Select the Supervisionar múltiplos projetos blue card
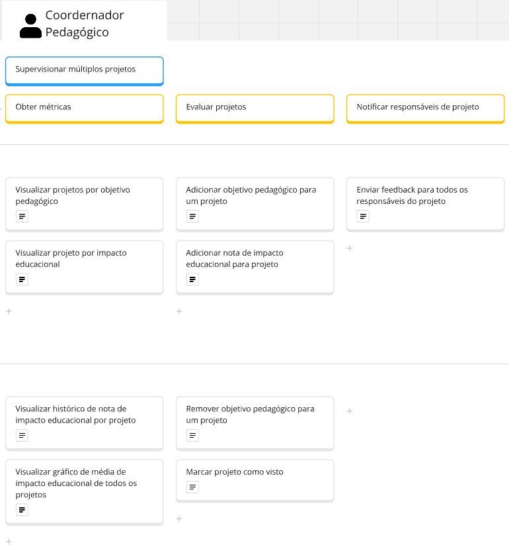 (x=85, y=71)
